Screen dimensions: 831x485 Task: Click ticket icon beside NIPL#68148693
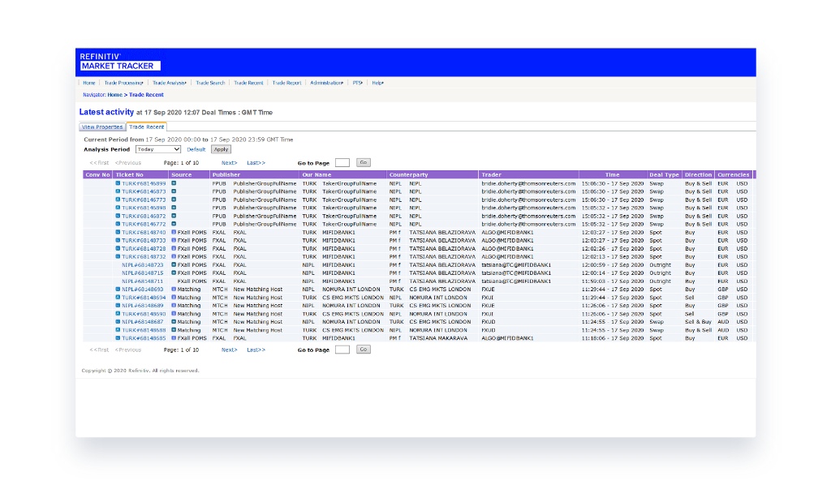click(x=118, y=289)
